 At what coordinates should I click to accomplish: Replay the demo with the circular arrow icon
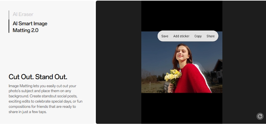(x=260, y=116)
